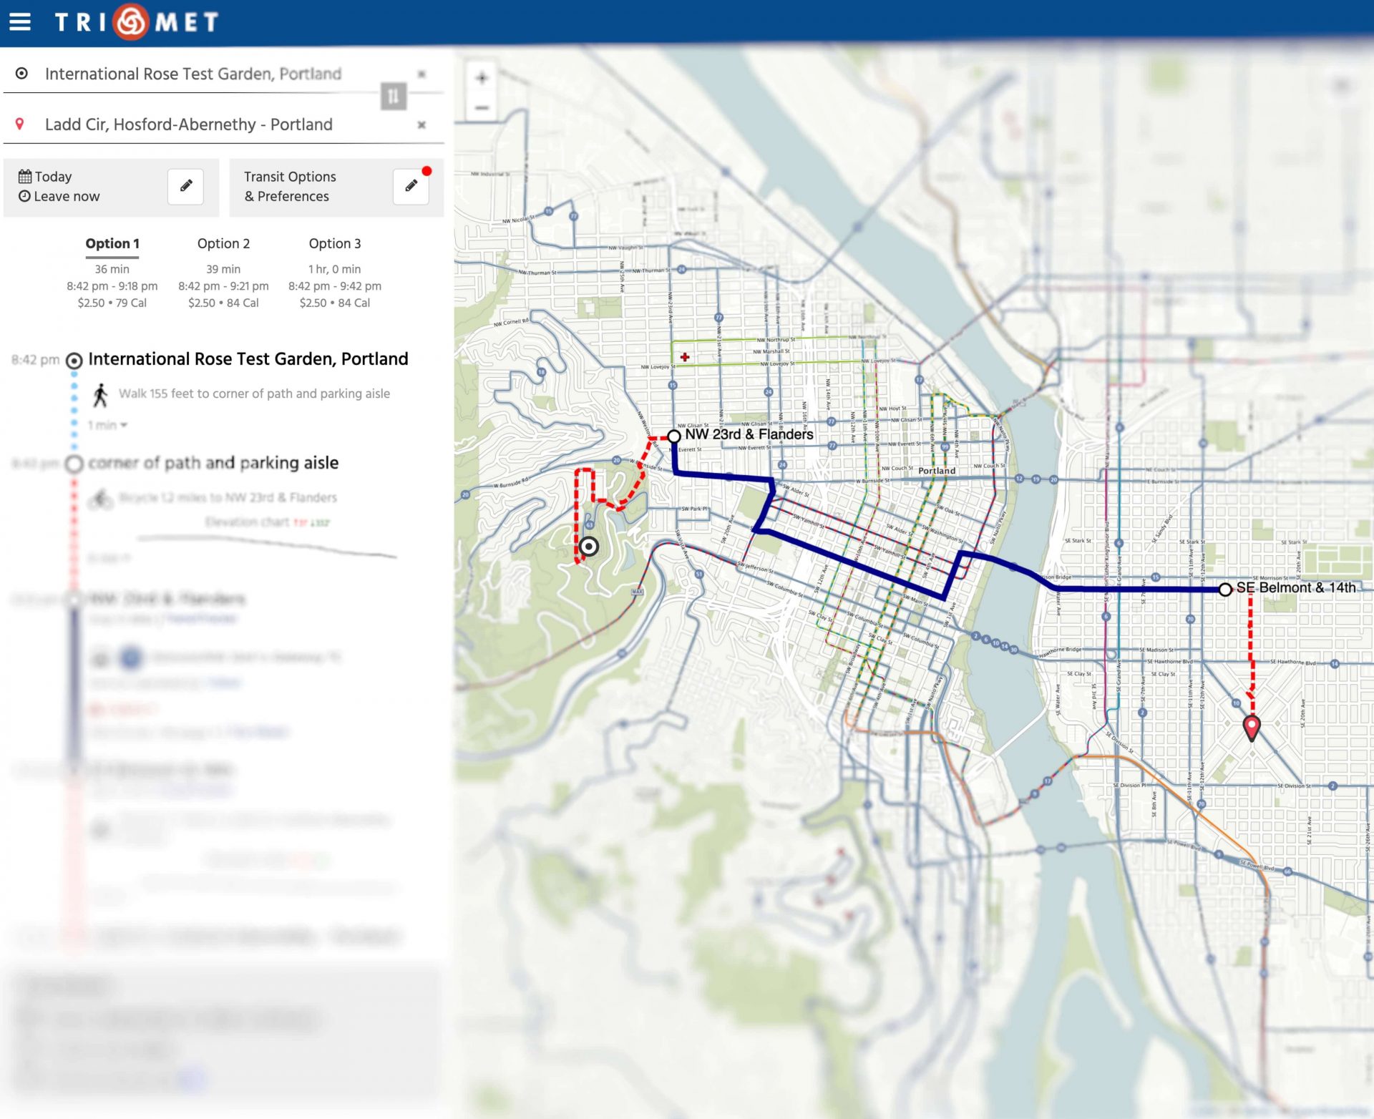
Task: Open the date and time edit pencil
Action: click(x=185, y=186)
